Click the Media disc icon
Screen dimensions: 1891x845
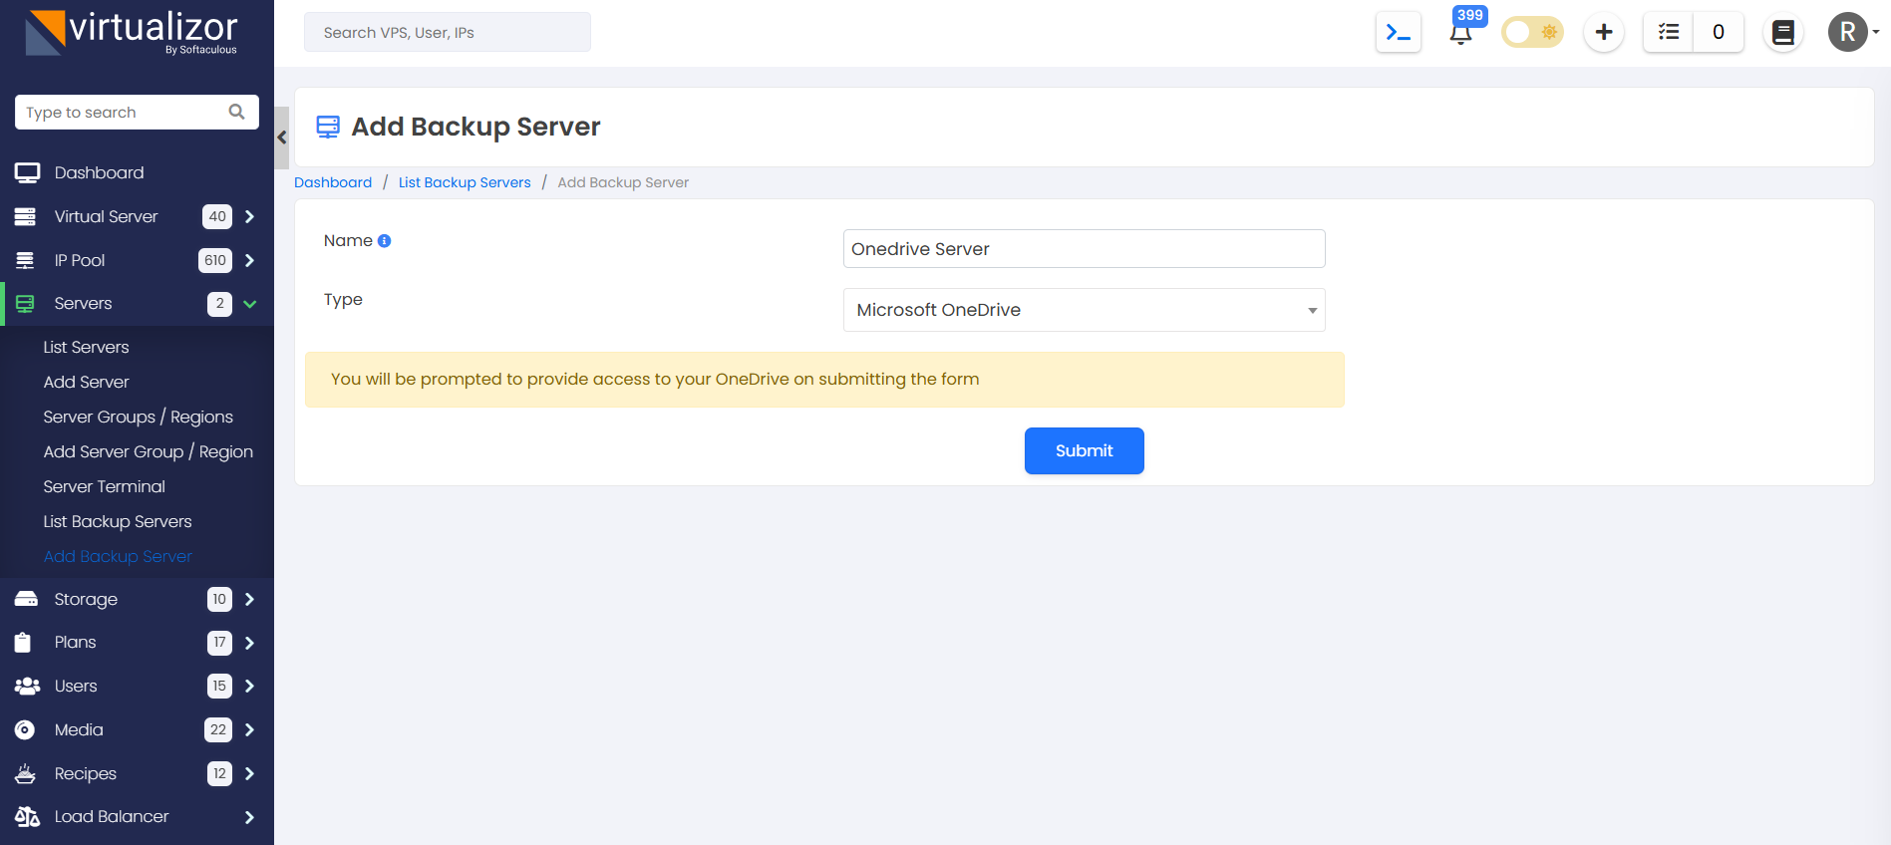point(25,729)
